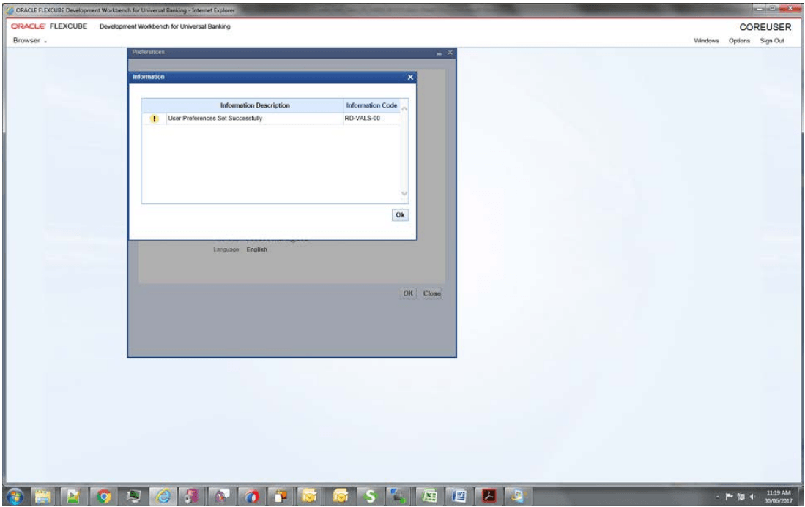Open the Options menu
Screen dimensions: 805x507
(x=739, y=40)
